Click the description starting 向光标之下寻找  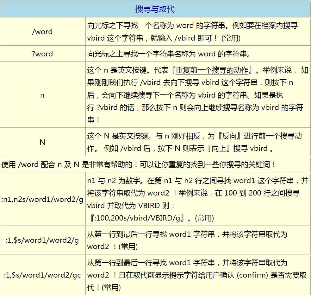198,32
